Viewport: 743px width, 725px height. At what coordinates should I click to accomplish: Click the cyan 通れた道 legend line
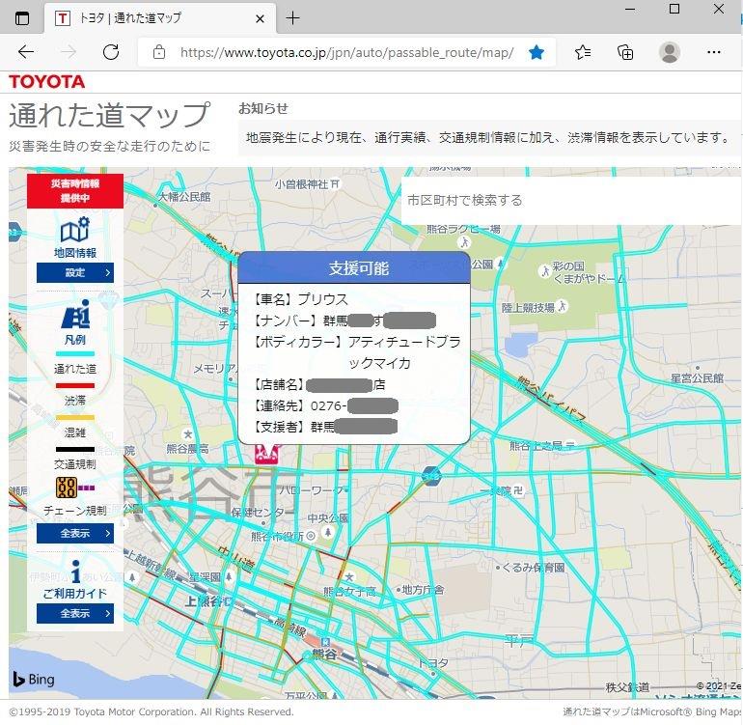pyautogui.click(x=75, y=353)
